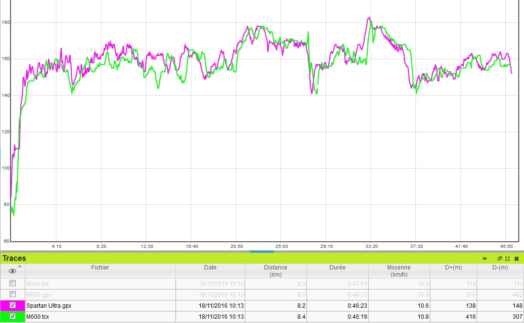Uncheck the Spartan Ultra.gpx trace checkbox

coord(13,305)
